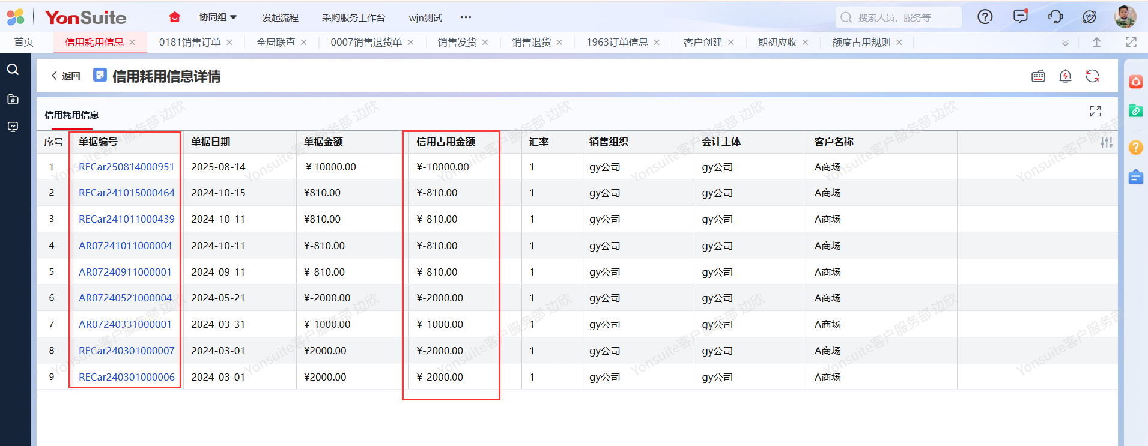Open table column settings icon
Image resolution: width=1148 pixels, height=446 pixels.
point(1106,142)
